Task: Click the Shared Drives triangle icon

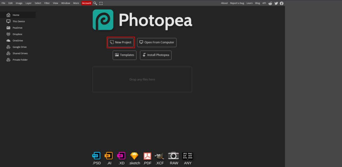Action: [8, 53]
